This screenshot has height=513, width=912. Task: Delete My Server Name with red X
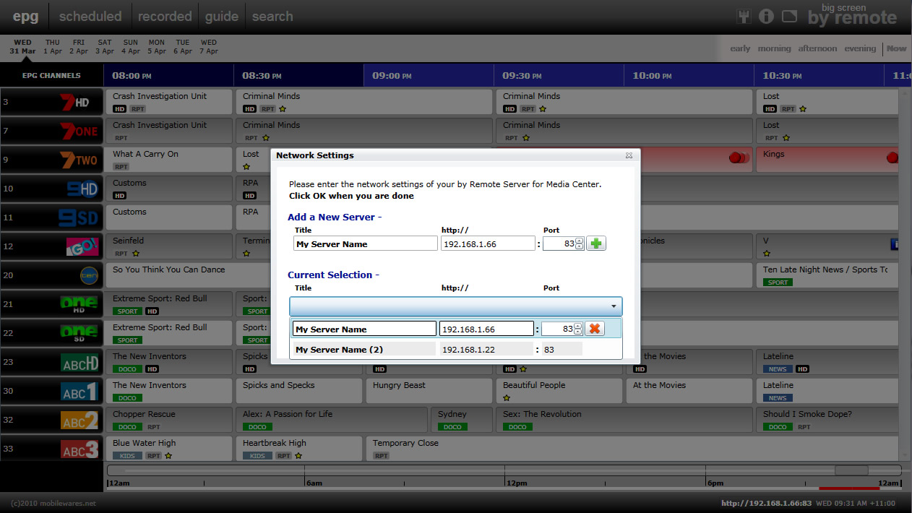(594, 329)
